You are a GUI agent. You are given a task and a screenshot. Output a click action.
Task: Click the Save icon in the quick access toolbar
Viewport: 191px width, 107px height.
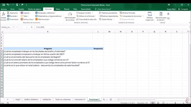tap(4, 5)
